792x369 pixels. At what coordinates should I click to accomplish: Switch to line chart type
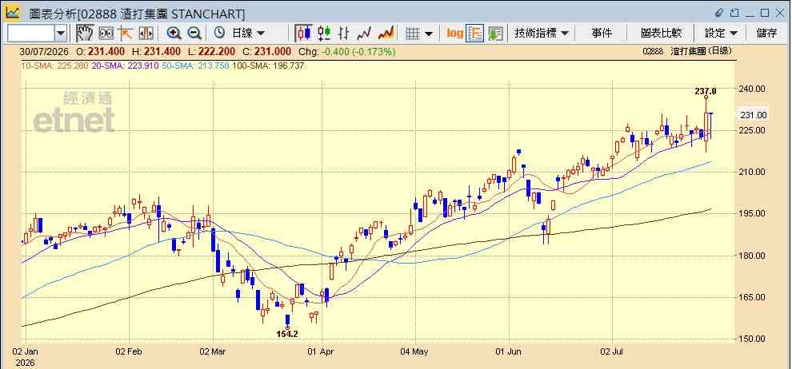[x=364, y=34]
